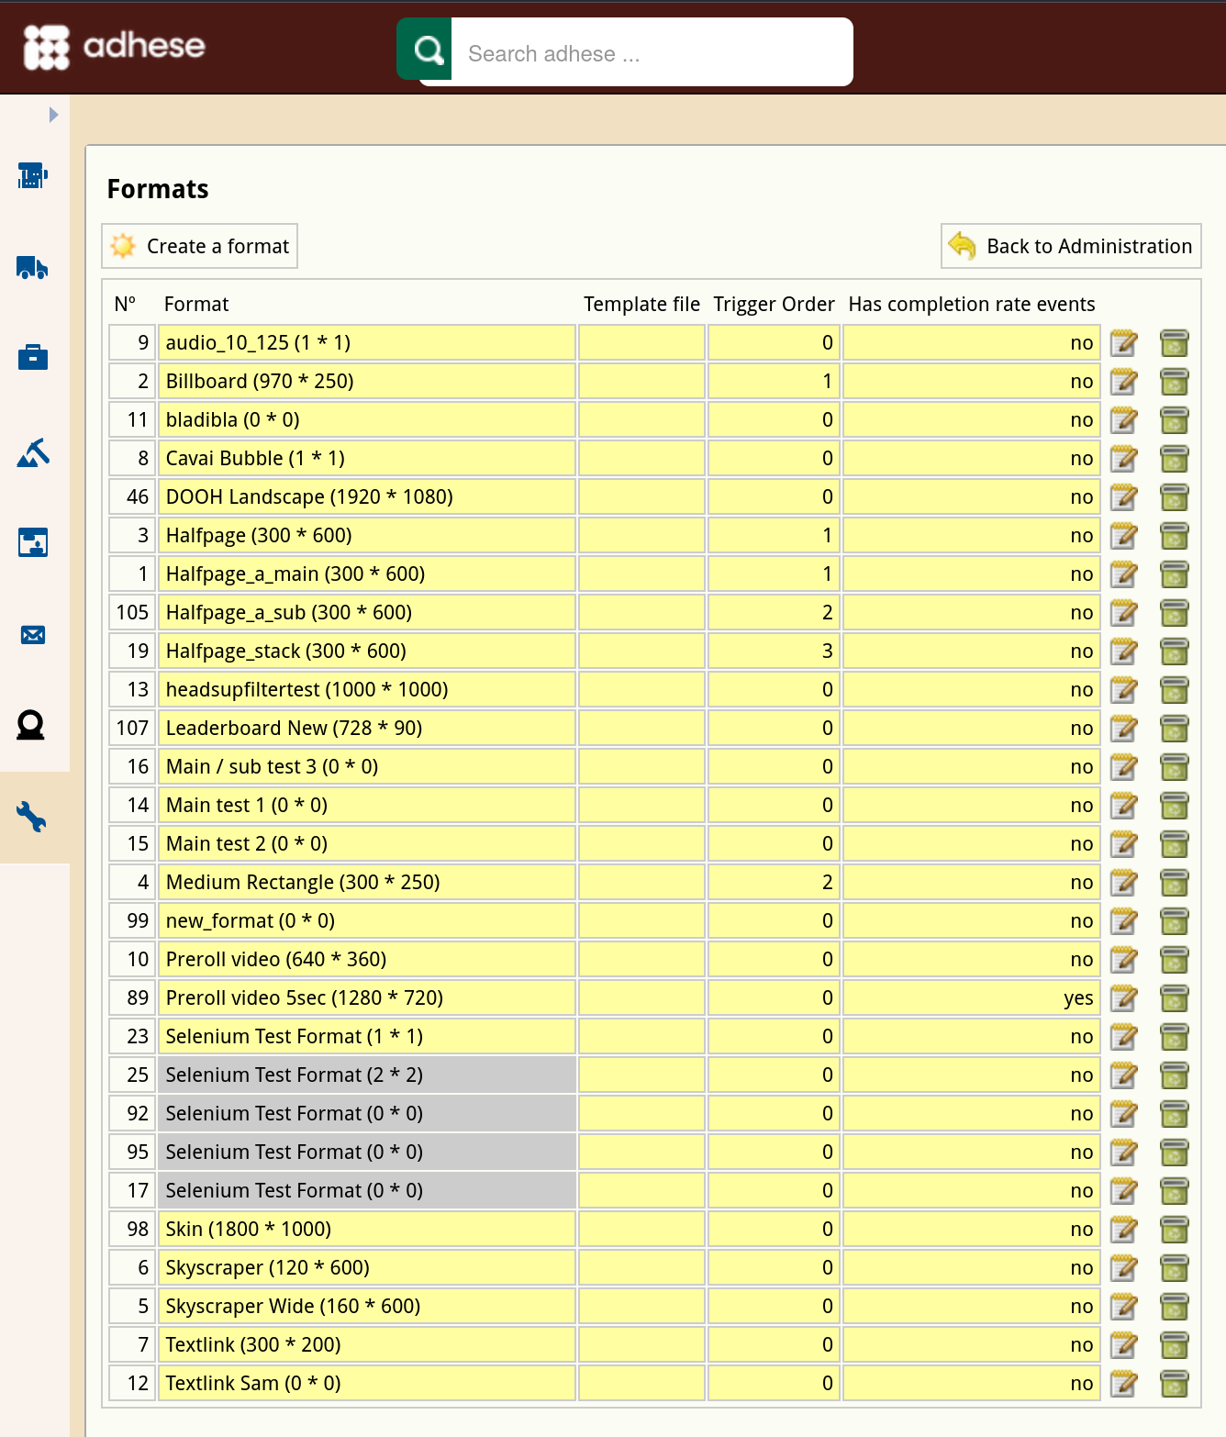Type in the Search adhese field
The width and height of the screenshot is (1226, 1437).
click(x=652, y=53)
